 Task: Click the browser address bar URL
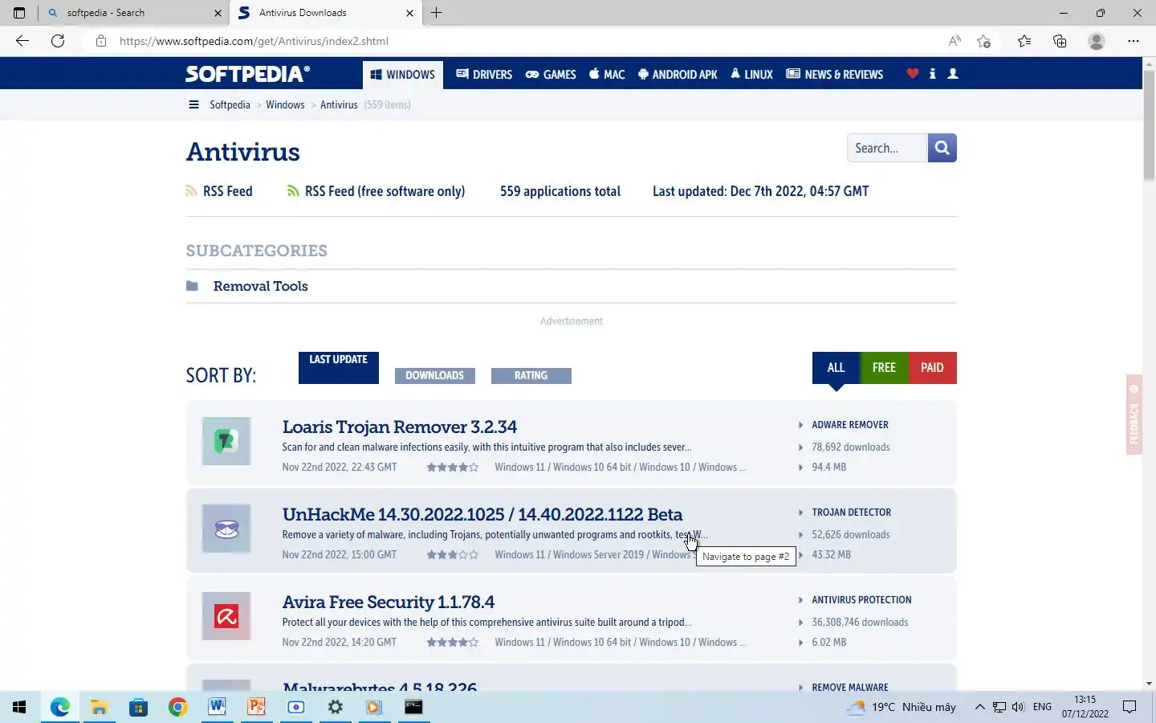point(254,41)
